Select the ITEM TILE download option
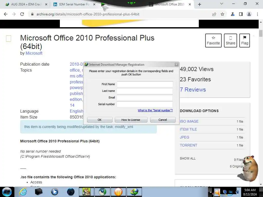 pos(188,129)
